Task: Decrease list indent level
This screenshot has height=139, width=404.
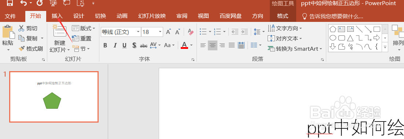Action: coord(235,32)
